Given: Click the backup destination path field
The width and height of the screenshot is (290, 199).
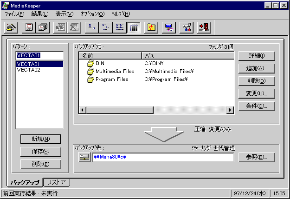Looking at the screenshot, I should coord(163,157).
